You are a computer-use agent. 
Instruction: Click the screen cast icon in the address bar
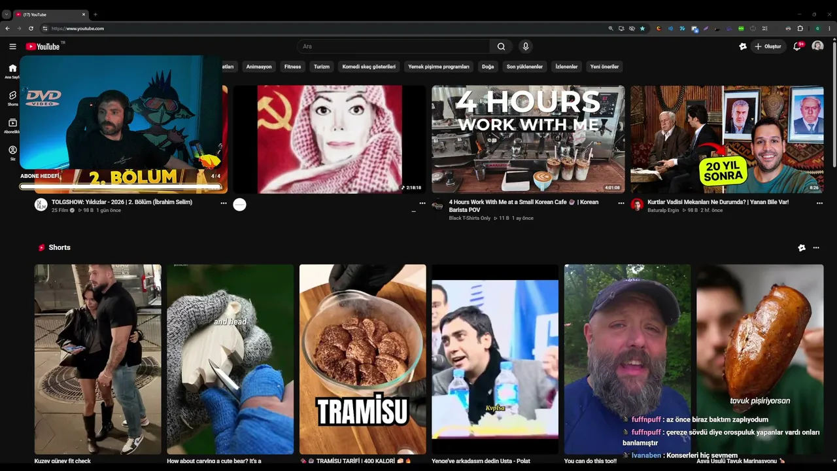click(x=621, y=29)
